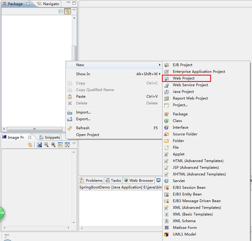Close the Package Explorer tab

[28, 4]
